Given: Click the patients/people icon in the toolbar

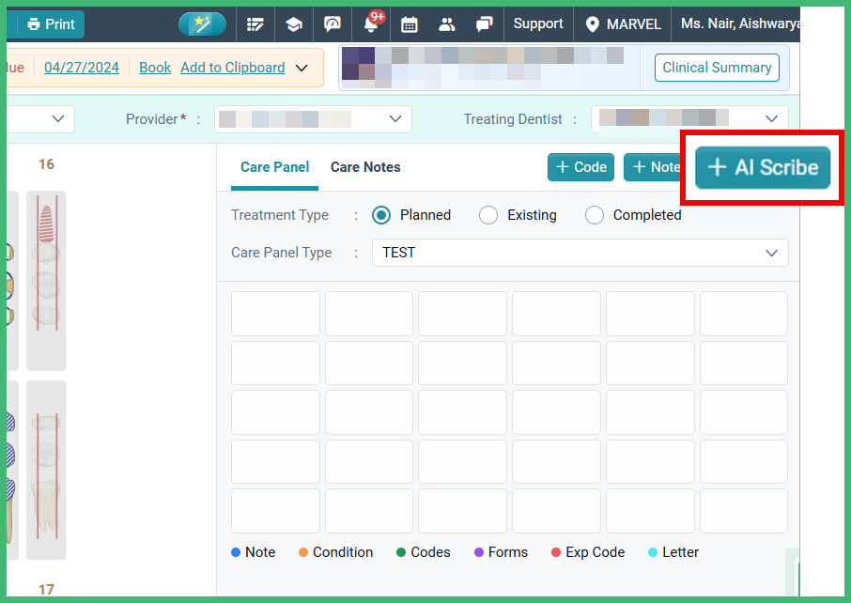Looking at the screenshot, I should click(x=446, y=23).
